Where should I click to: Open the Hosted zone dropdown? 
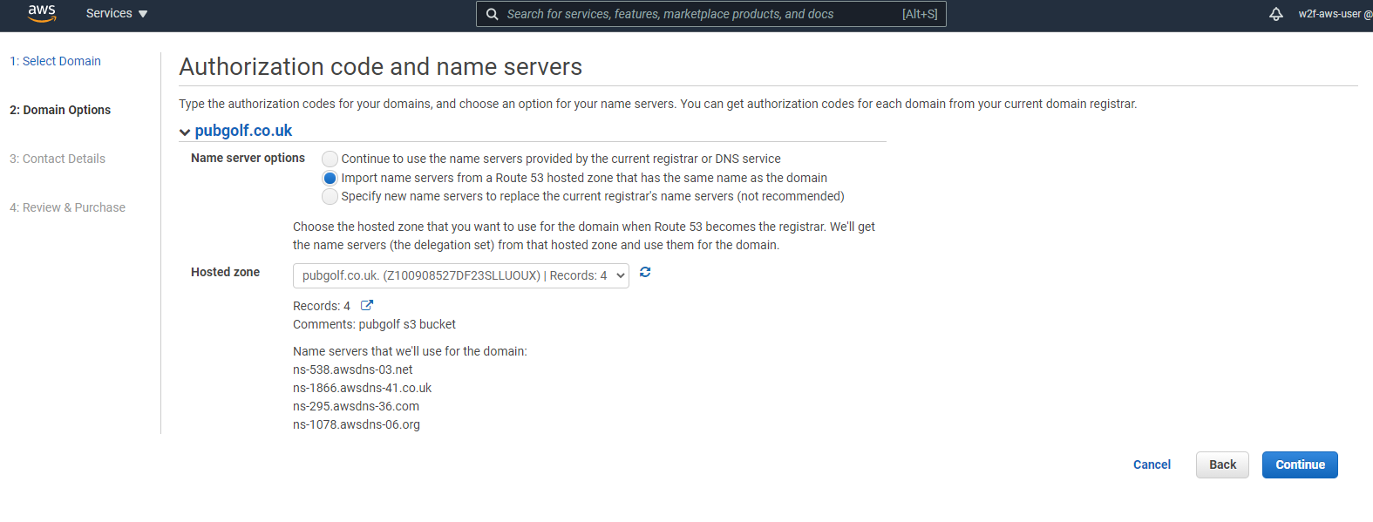pyautogui.click(x=461, y=275)
